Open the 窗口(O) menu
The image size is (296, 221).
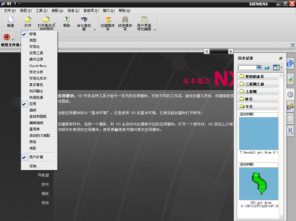click(109, 11)
